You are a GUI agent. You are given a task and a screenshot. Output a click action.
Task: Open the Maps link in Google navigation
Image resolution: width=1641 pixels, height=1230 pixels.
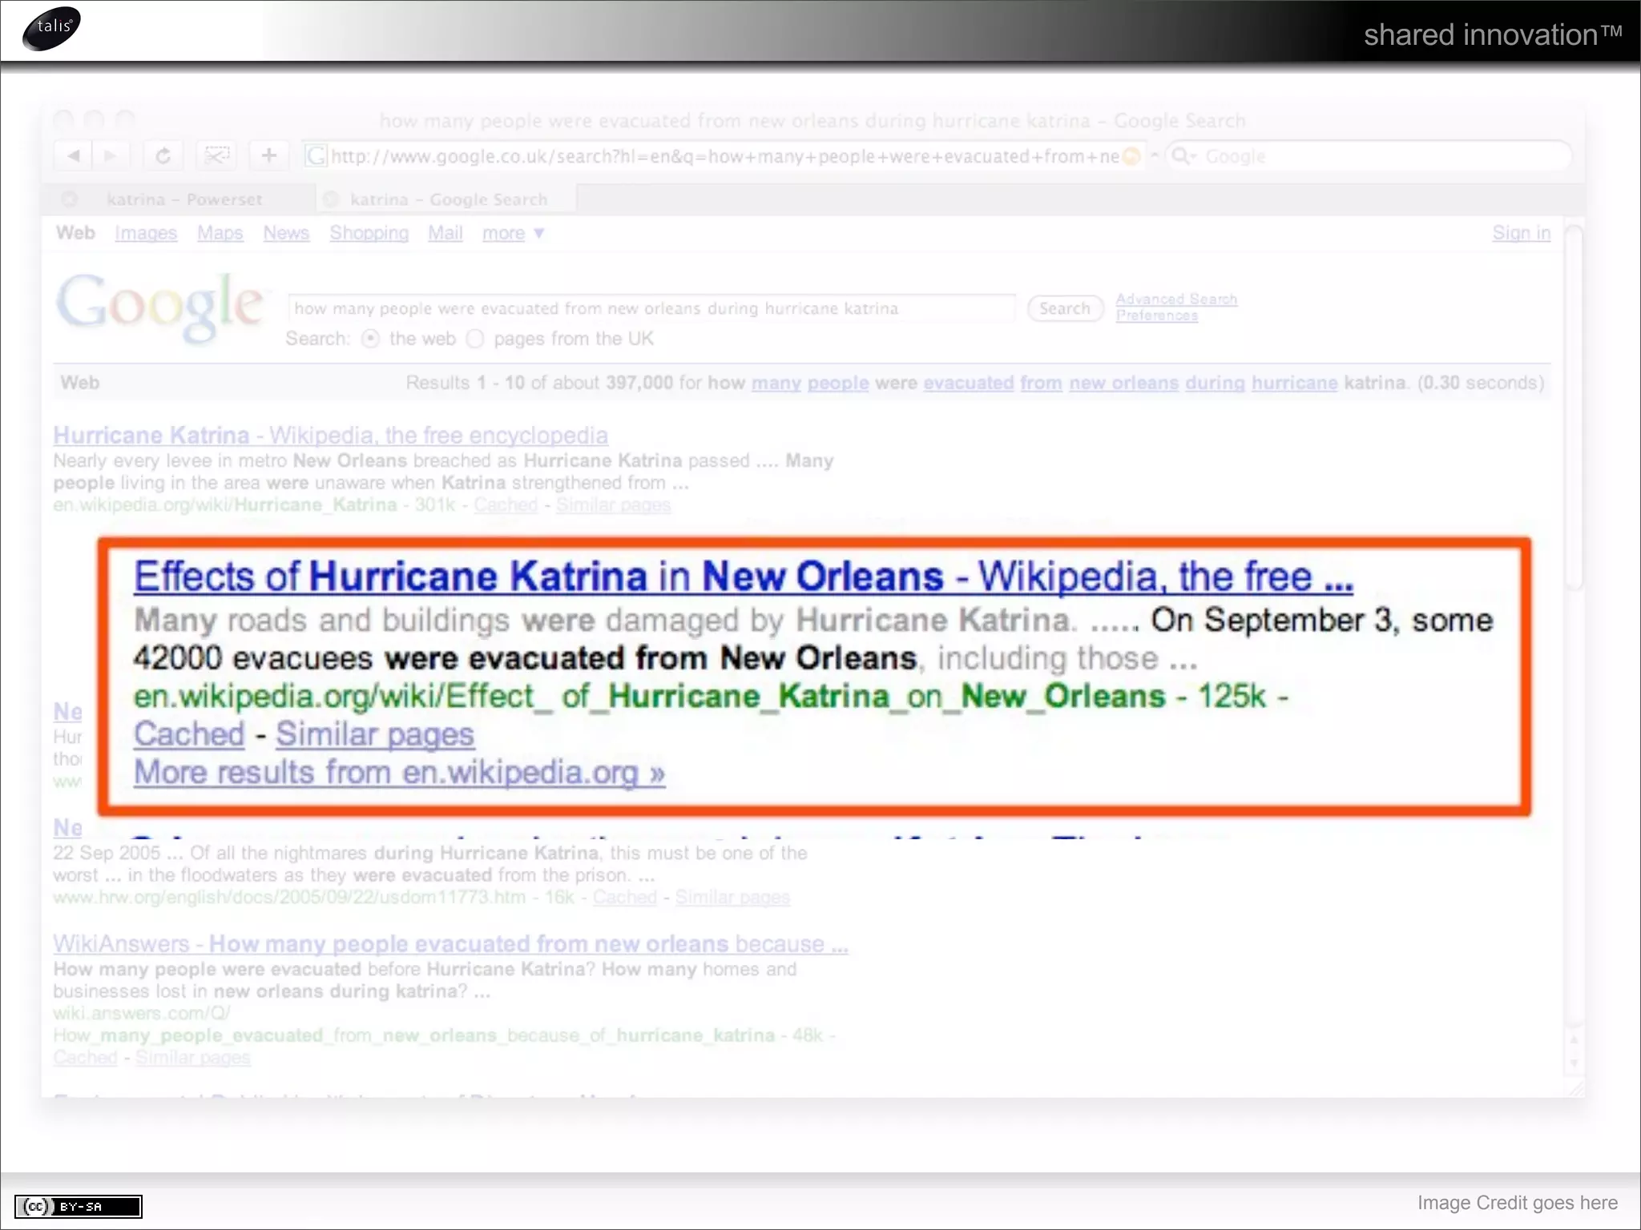(220, 233)
